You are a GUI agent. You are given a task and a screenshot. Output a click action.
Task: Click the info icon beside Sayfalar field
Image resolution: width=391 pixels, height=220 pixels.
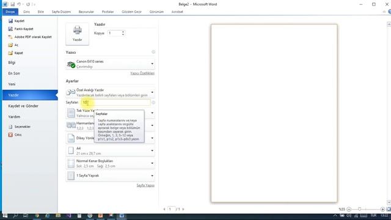pos(153,103)
